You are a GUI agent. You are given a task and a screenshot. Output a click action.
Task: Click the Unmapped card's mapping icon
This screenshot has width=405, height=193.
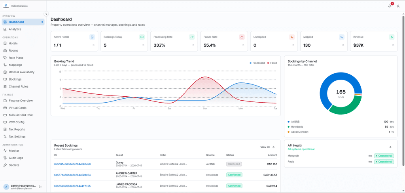pos(291,37)
